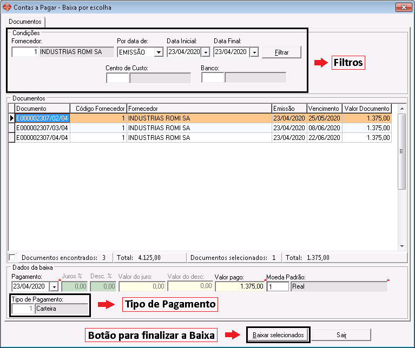Close the Contas a Pagar window
The width and height of the screenshot is (415, 348).
pyautogui.click(x=401, y=7)
